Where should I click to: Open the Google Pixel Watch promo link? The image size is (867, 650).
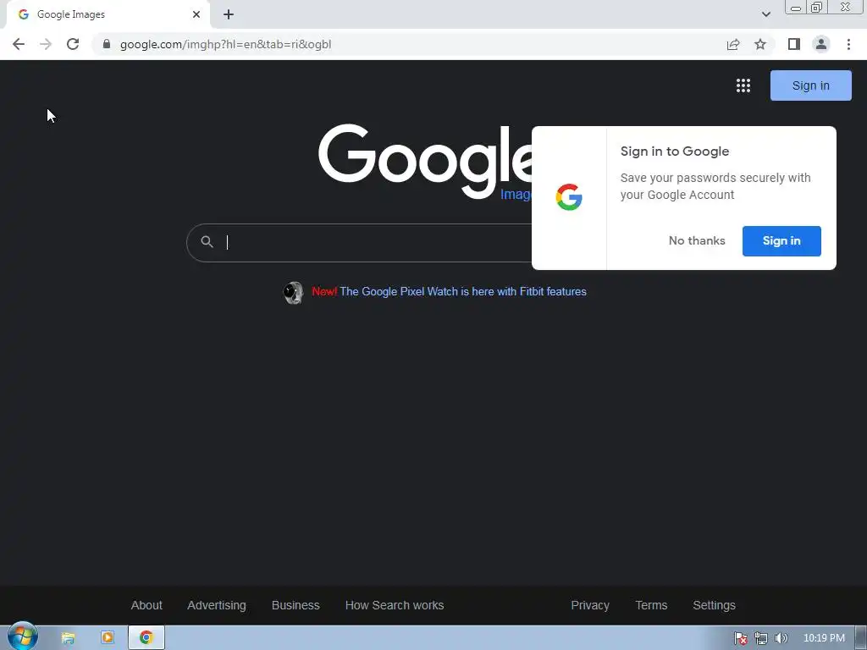(463, 292)
